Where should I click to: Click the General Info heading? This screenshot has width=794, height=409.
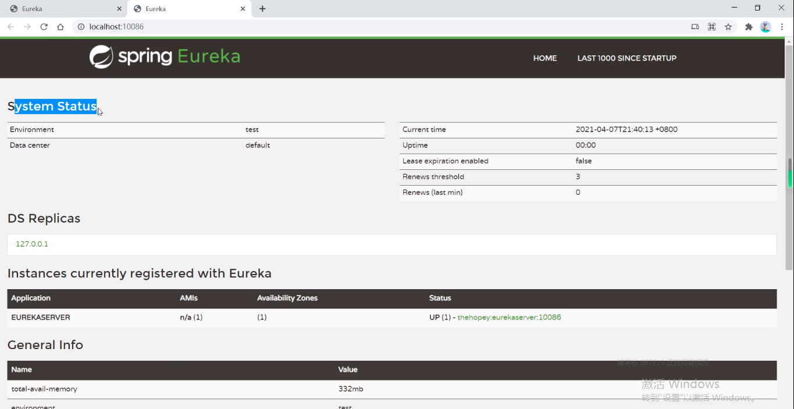click(x=45, y=345)
